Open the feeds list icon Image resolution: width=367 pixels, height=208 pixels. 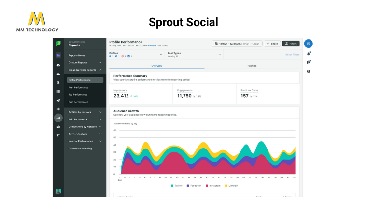[x=58, y=92]
